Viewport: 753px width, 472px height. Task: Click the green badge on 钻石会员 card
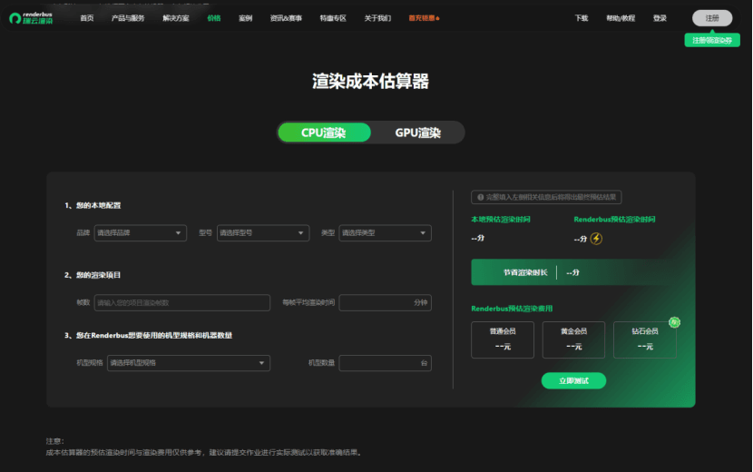coord(674,322)
